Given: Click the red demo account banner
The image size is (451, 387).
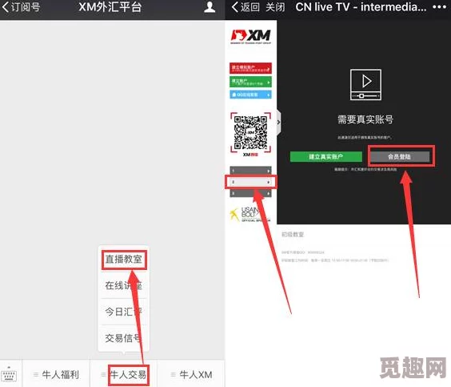Looking at the screenshot, I should [250, 68].
